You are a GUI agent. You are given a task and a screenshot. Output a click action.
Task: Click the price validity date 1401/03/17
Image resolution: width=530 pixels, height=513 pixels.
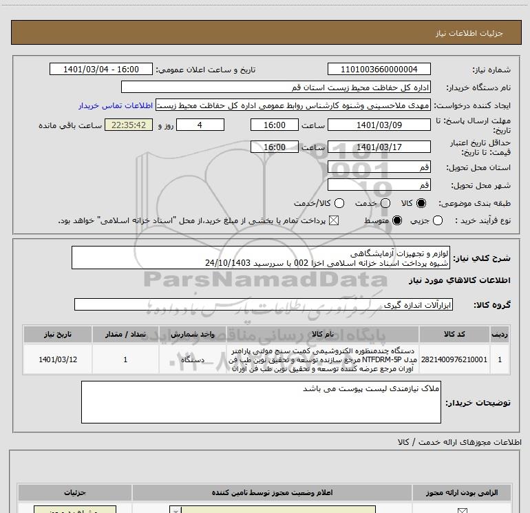[x=379, y=147]
